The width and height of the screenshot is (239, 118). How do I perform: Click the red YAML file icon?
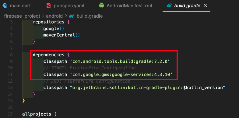pyautogui.click(x=49, y=6)
